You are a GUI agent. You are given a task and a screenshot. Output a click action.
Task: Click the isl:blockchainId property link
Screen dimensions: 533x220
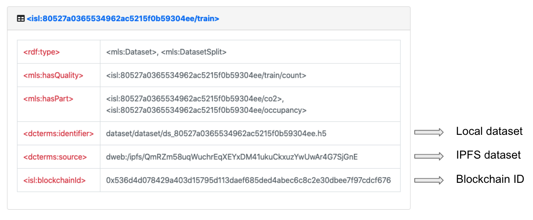[x=54, y=180]
